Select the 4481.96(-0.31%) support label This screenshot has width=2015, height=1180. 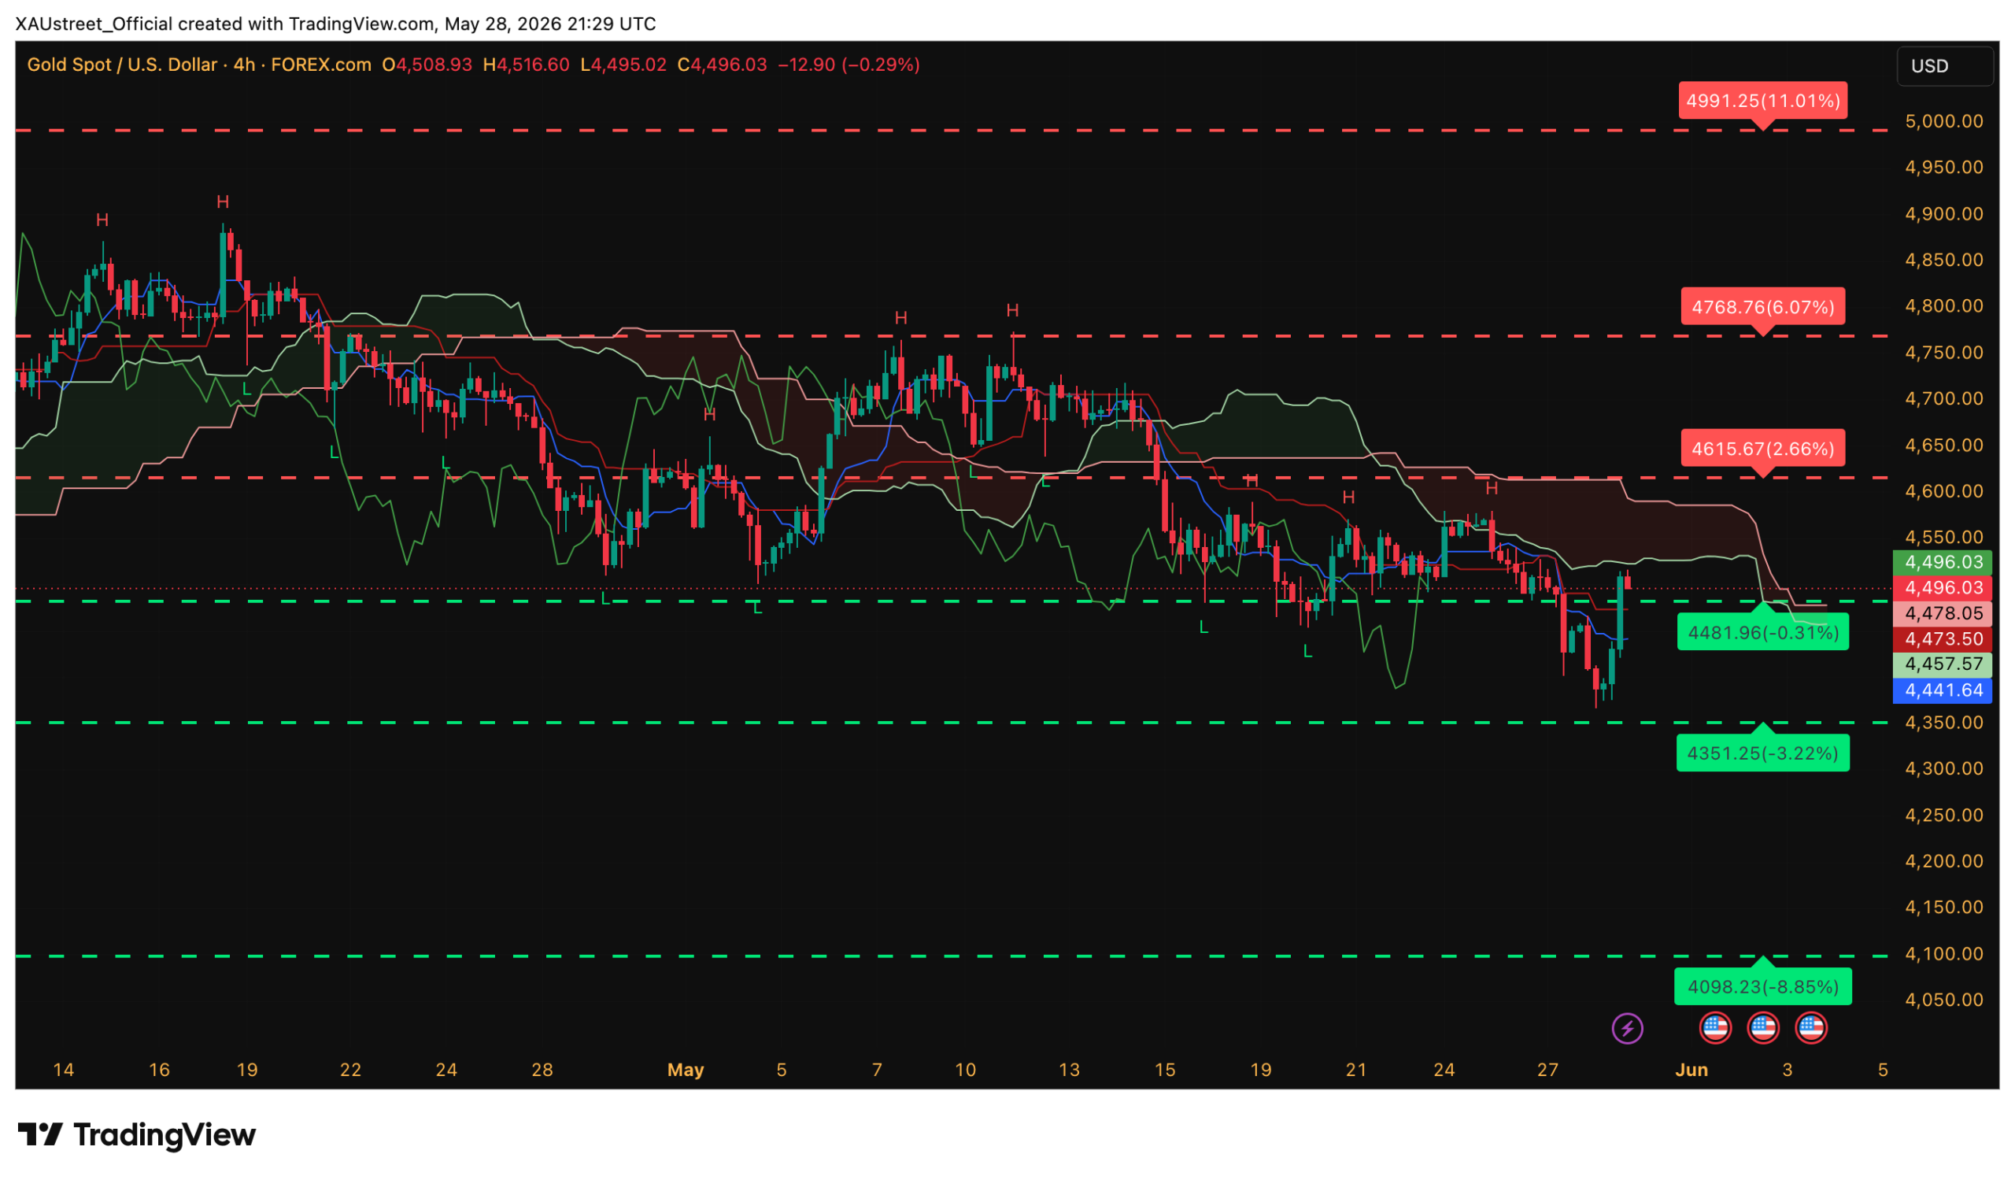coord(1763,632)
